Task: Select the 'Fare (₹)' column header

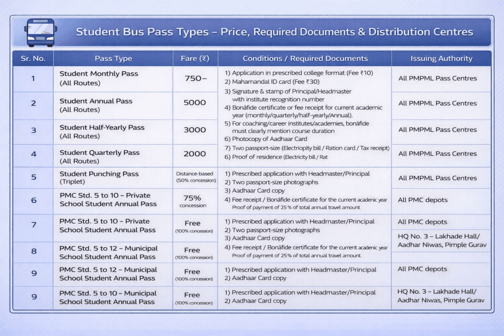Action: [x=195, y=58]
